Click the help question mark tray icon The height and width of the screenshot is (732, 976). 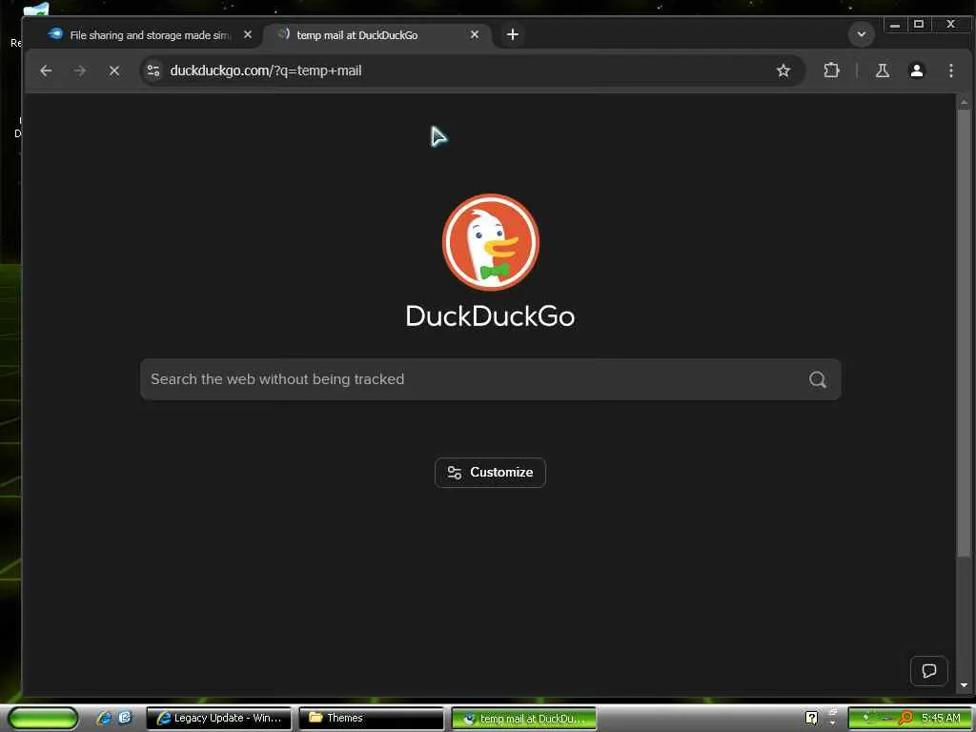click(811, 718)
